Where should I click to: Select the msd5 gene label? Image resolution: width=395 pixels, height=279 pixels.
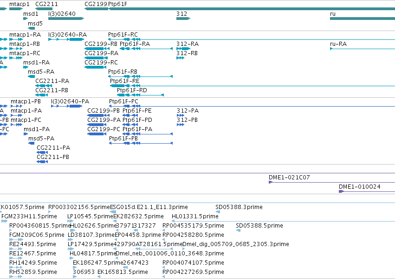coord(35,24)
